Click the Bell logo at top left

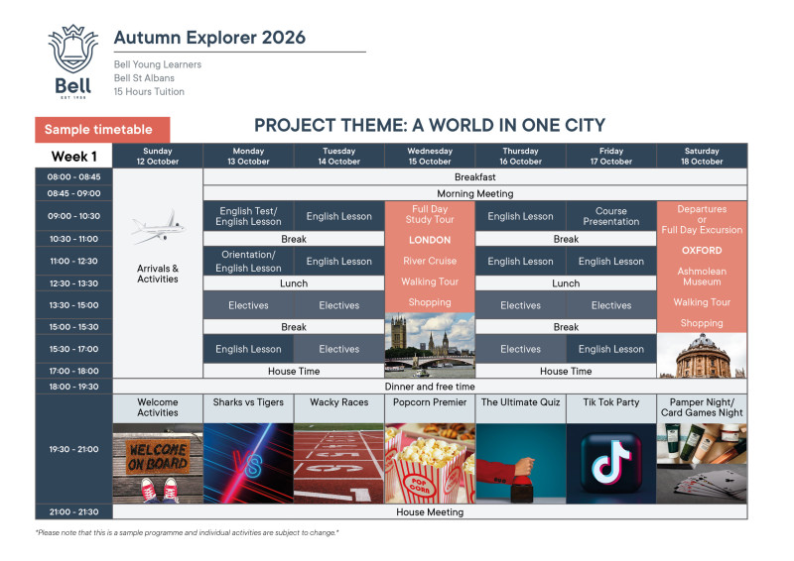tap(72, 61)
